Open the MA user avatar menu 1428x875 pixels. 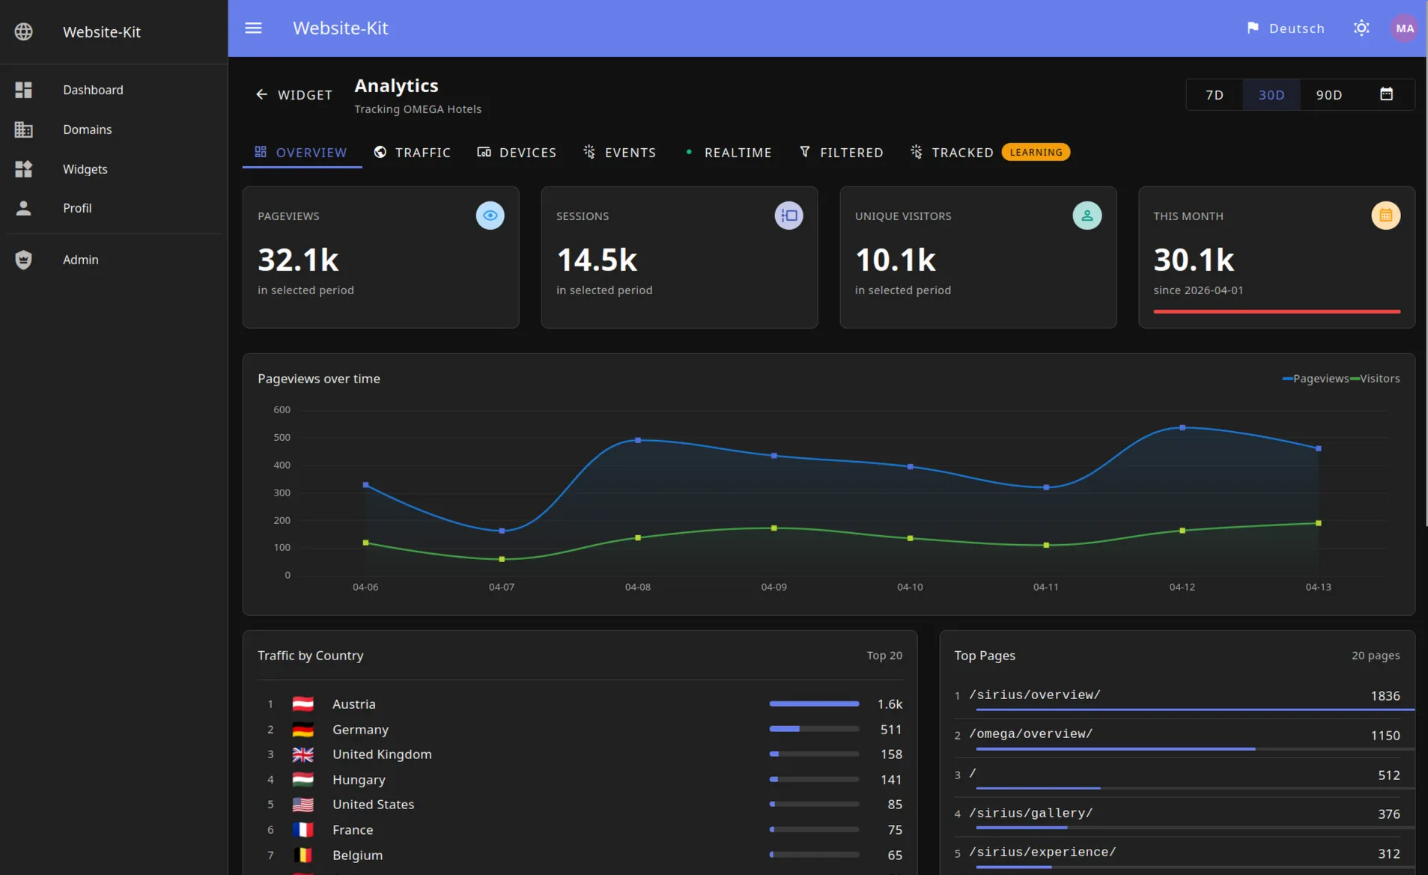(1404, 28)
